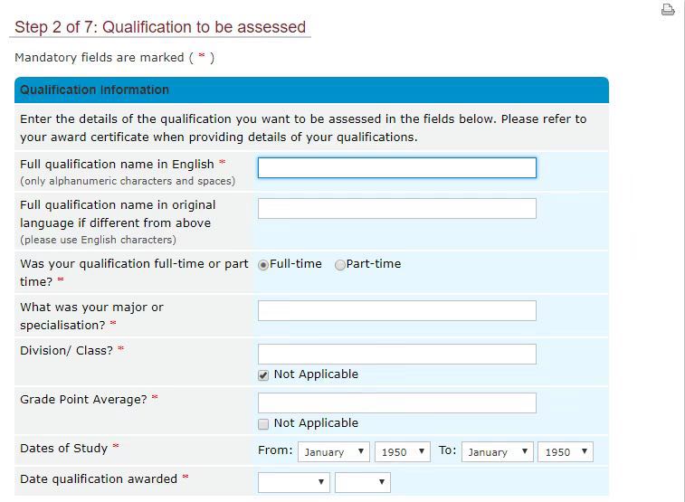685x502 pixels.
Task: Open the From month dropdown
Action: 334,451
